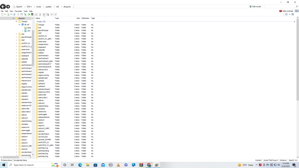Expand the x64 node under dlc.rpf

(x=22, y=31)
